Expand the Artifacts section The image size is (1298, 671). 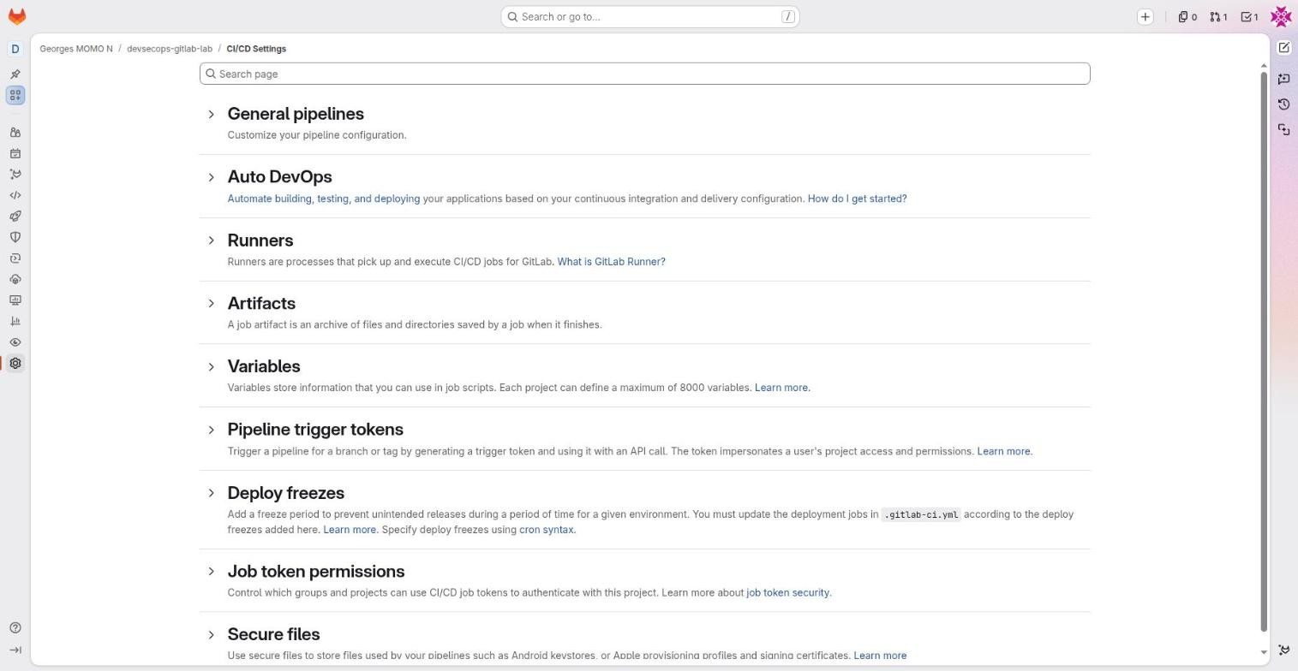coord(211,303)
